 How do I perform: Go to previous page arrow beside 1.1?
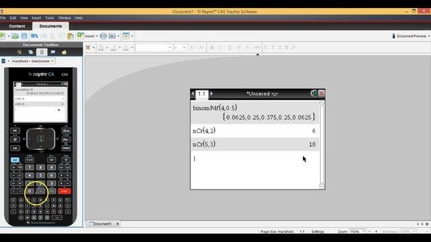[193, 93]
